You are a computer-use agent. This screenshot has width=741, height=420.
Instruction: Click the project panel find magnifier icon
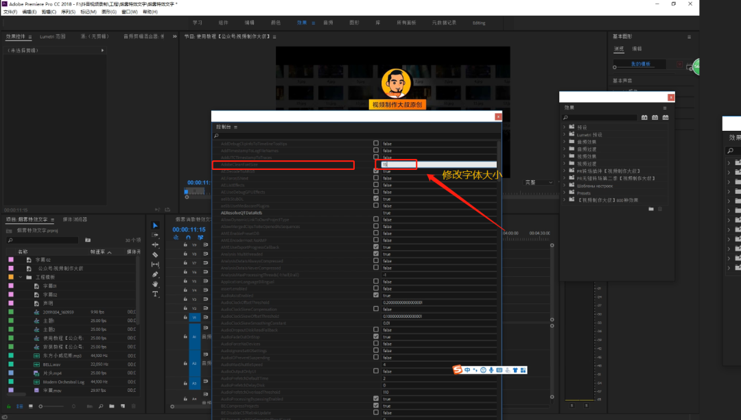(x=101, y=406)
